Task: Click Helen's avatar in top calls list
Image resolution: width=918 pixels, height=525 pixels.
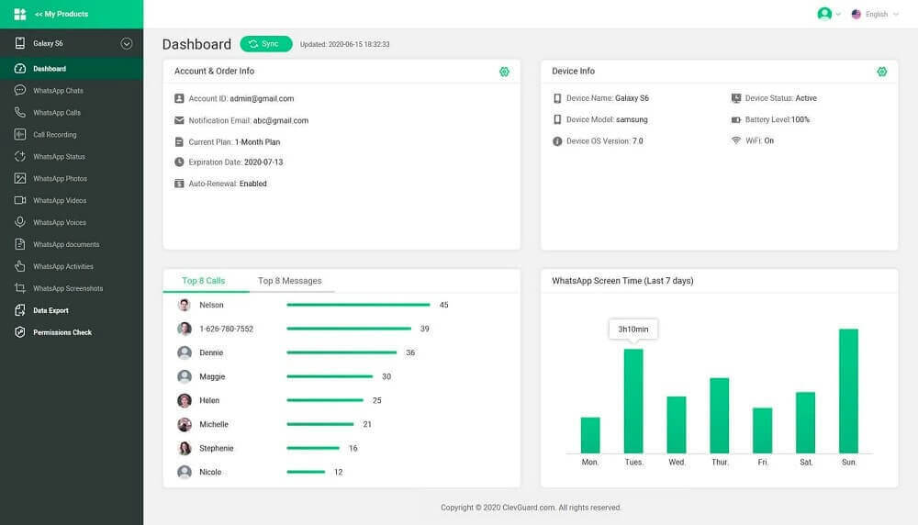Action: click(x=185, y=400)
